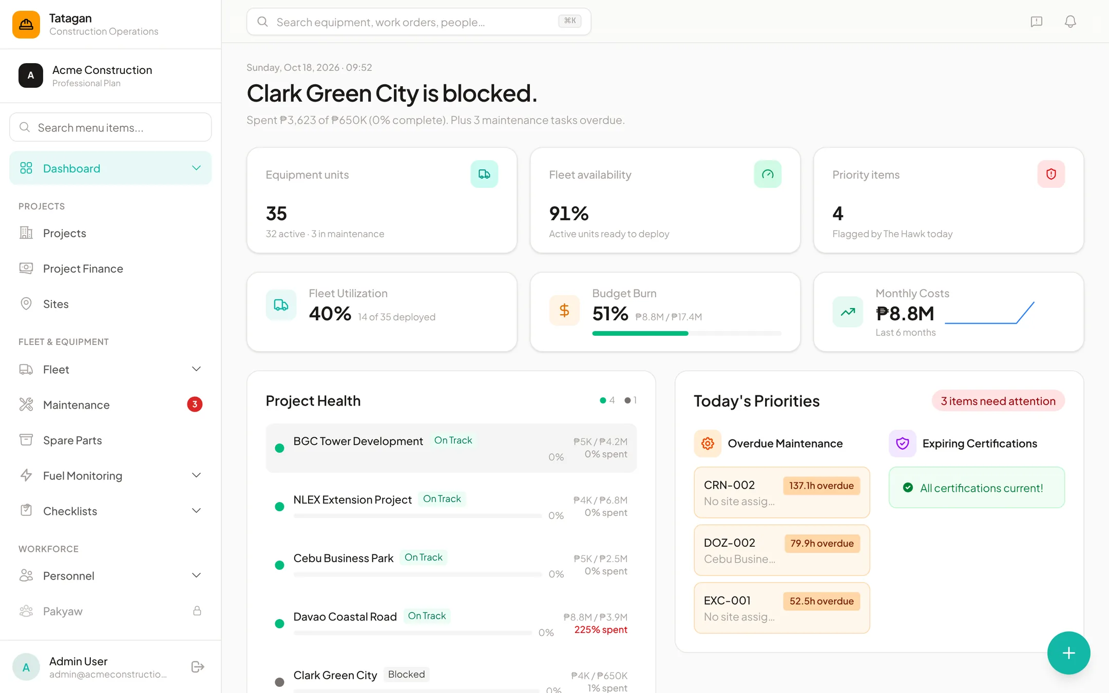
Task: Open Spare Parts in the sidebar
Action: tap(110, 440)
